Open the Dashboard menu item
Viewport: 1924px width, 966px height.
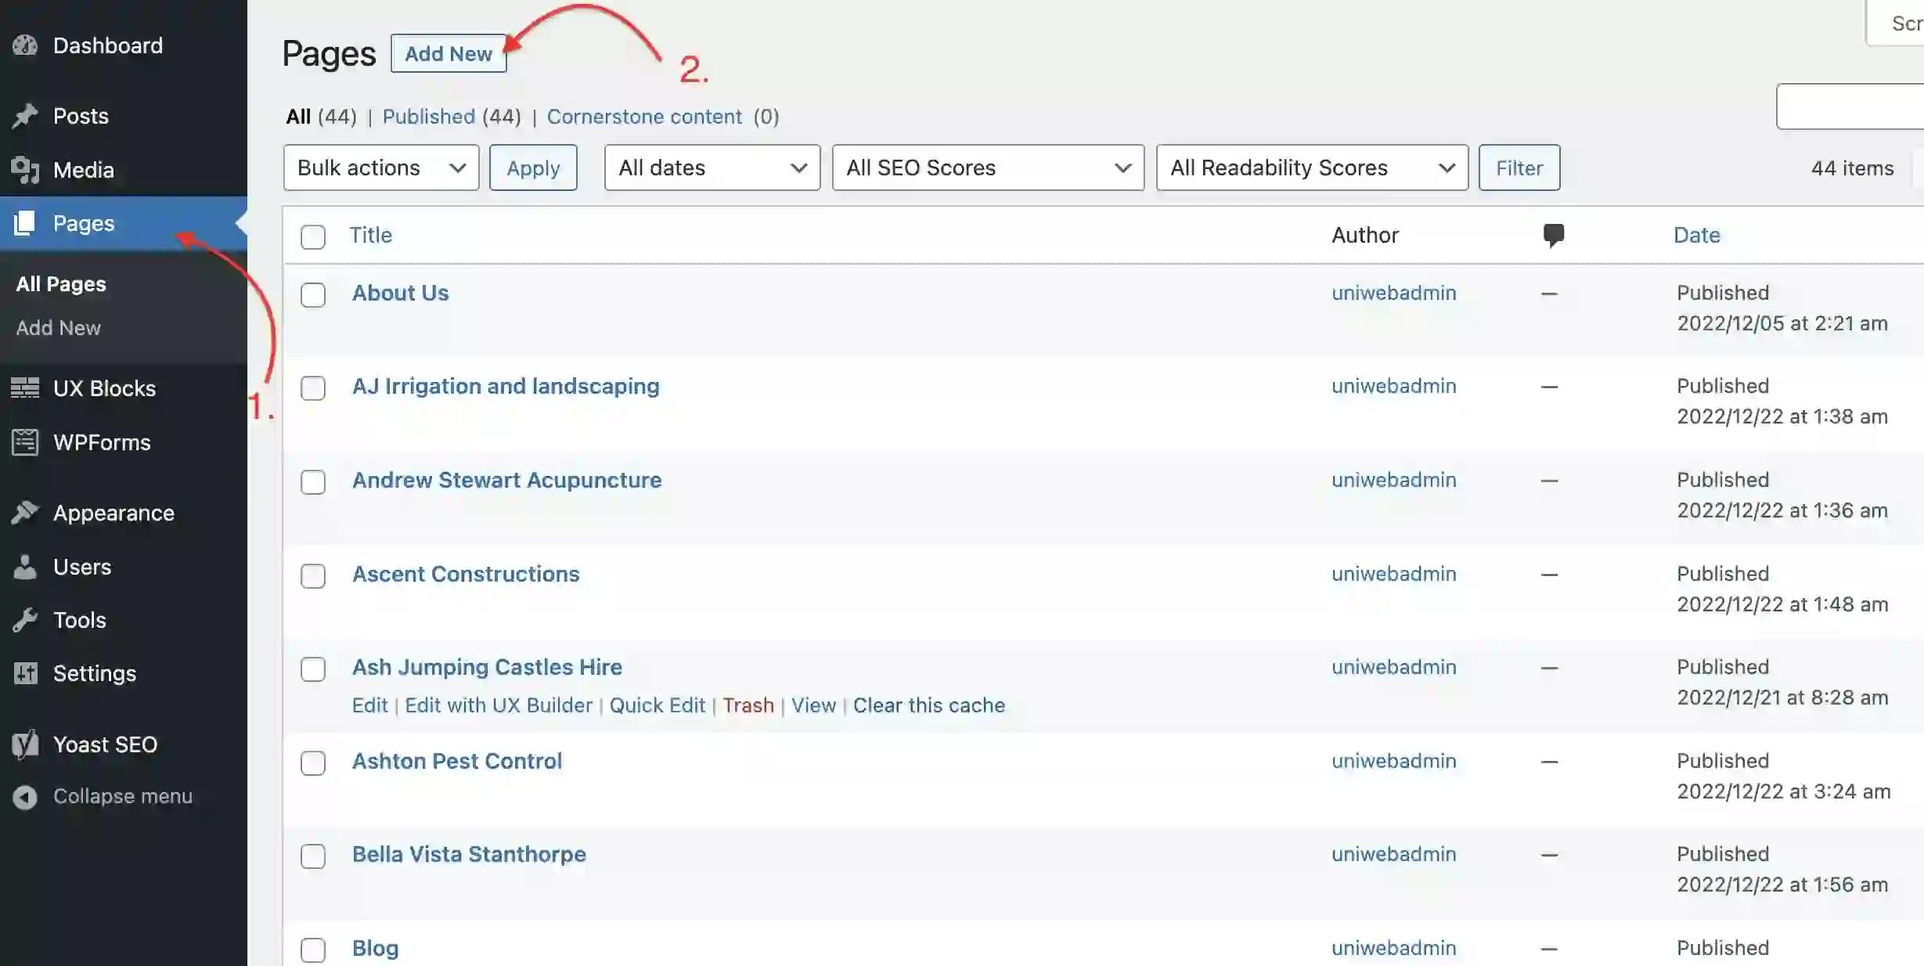pyautogui.click(x=108, y=45)
